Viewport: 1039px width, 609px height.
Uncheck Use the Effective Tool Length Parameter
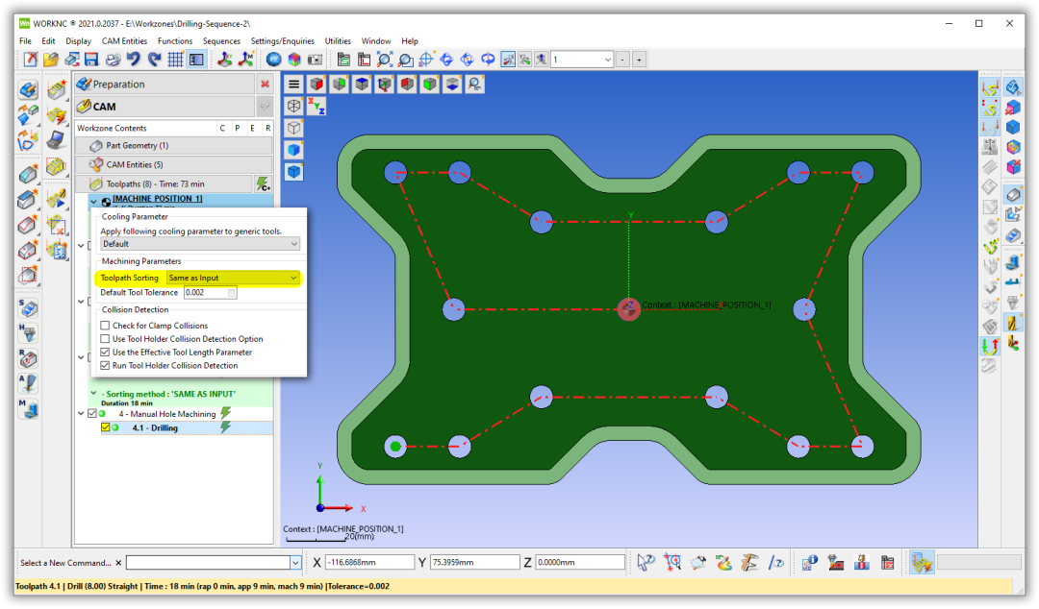coord(106,353)
